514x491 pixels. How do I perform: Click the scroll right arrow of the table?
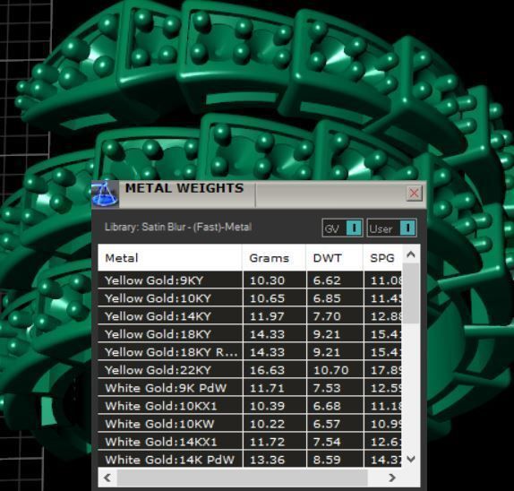click(391, 478)
